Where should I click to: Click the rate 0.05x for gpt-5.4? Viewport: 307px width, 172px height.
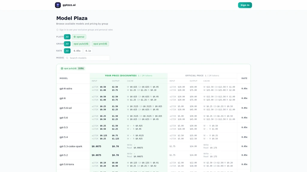pos(244,137)
